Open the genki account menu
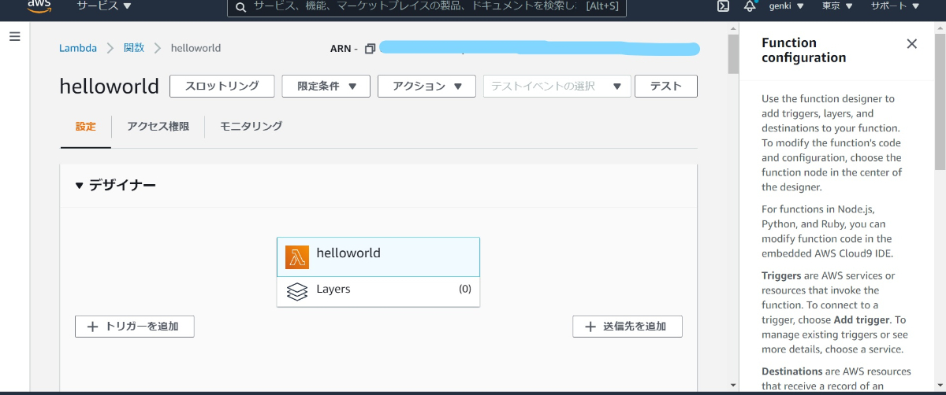Screen dimensions: 946x395 point(786,6)
